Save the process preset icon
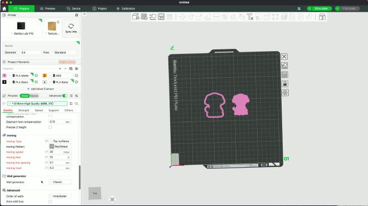 coord(71,104)
